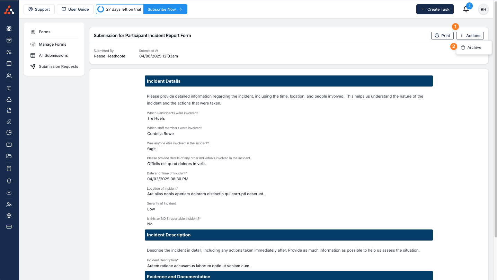This screenshot has width=497, height=280.
Task: Click the credit card billing icon
Action: (x=9, y=227)
